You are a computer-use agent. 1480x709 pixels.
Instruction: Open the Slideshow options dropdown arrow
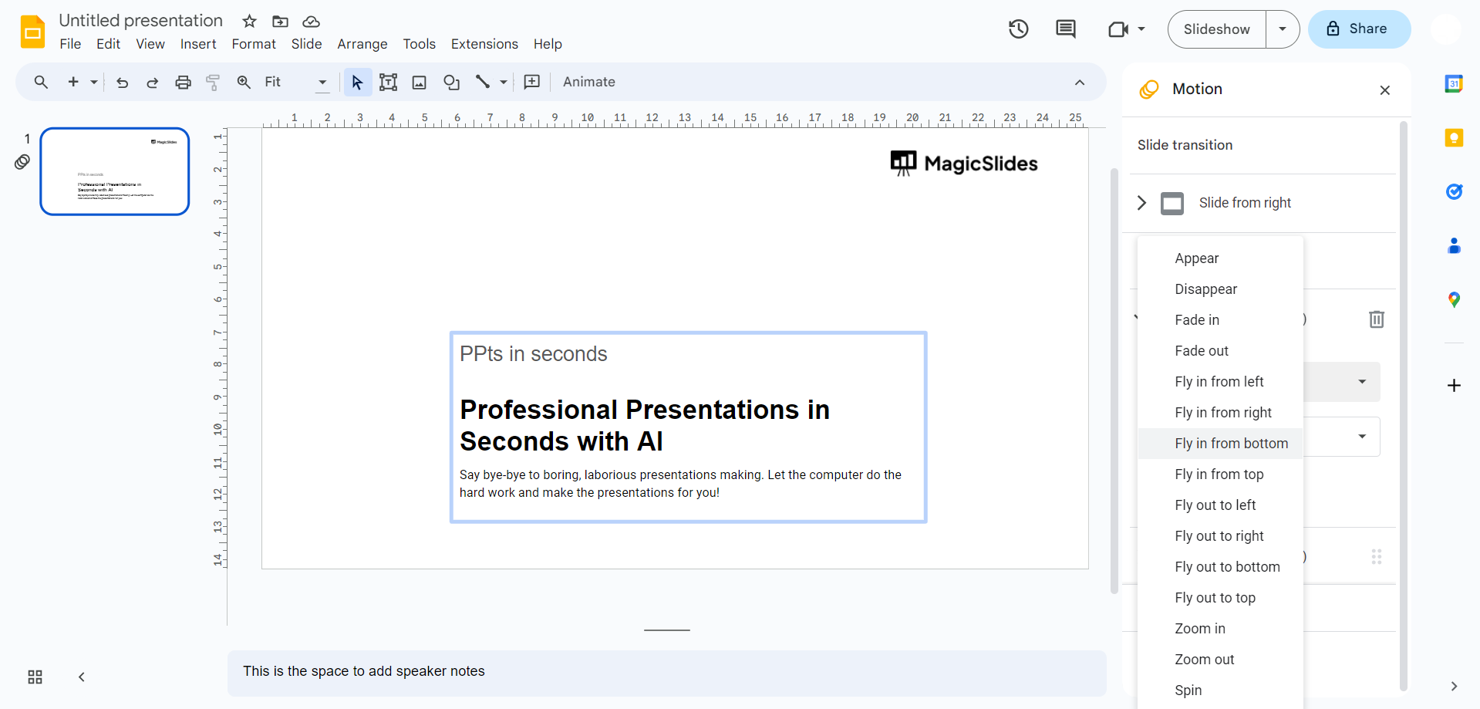pyautogui.click(x=1283, y=29)
